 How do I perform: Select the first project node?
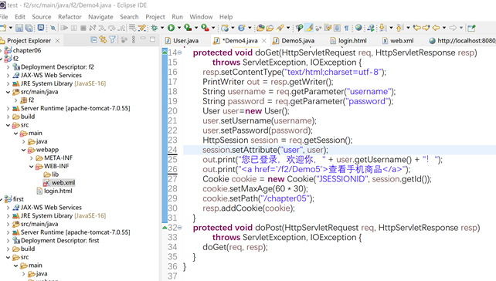coord(18,199)
